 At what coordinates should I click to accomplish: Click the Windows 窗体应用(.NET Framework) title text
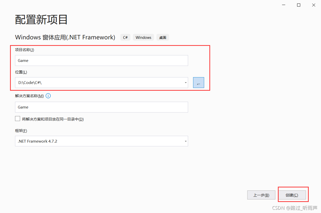coord(65,37)
